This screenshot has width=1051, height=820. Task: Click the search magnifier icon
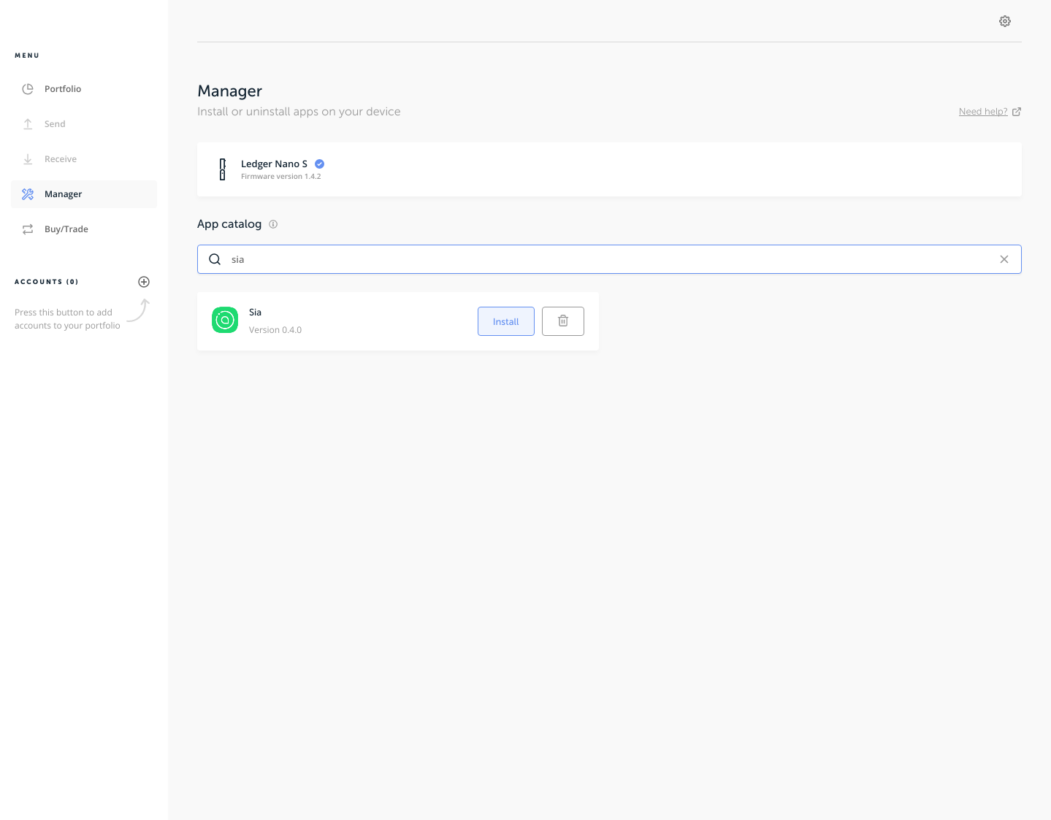tap(215, 259)
